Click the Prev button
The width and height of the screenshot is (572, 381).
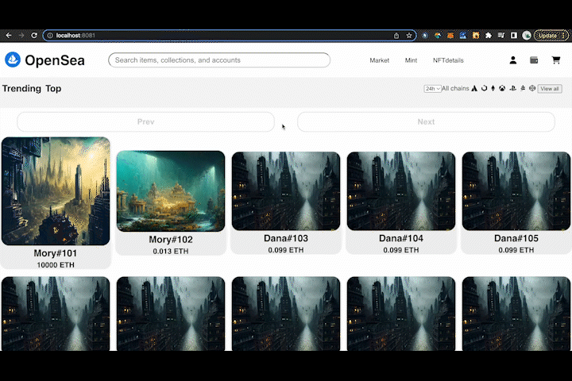click(x=145, y=121)
